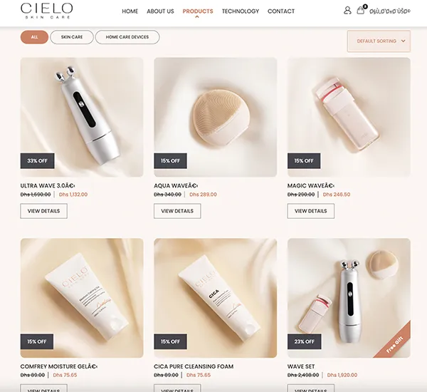Go to the Contact menu item
Screen dimensions: 427x392
(281, 11)
